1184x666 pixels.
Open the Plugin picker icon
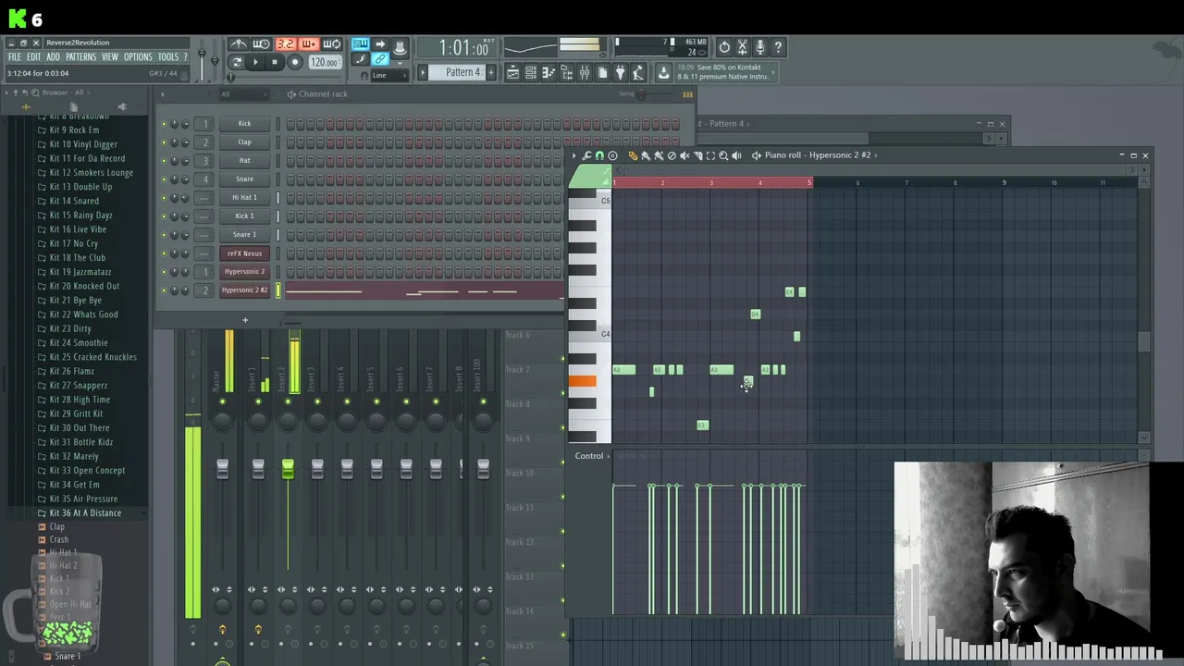pos(620,72)
